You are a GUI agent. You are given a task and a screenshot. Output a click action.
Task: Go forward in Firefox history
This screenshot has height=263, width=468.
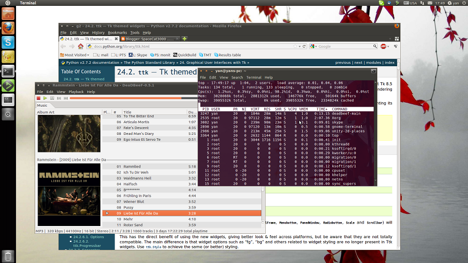click(72, 46)
